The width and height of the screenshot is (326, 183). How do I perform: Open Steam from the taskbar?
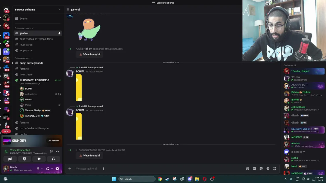click(x=167, y=179)
